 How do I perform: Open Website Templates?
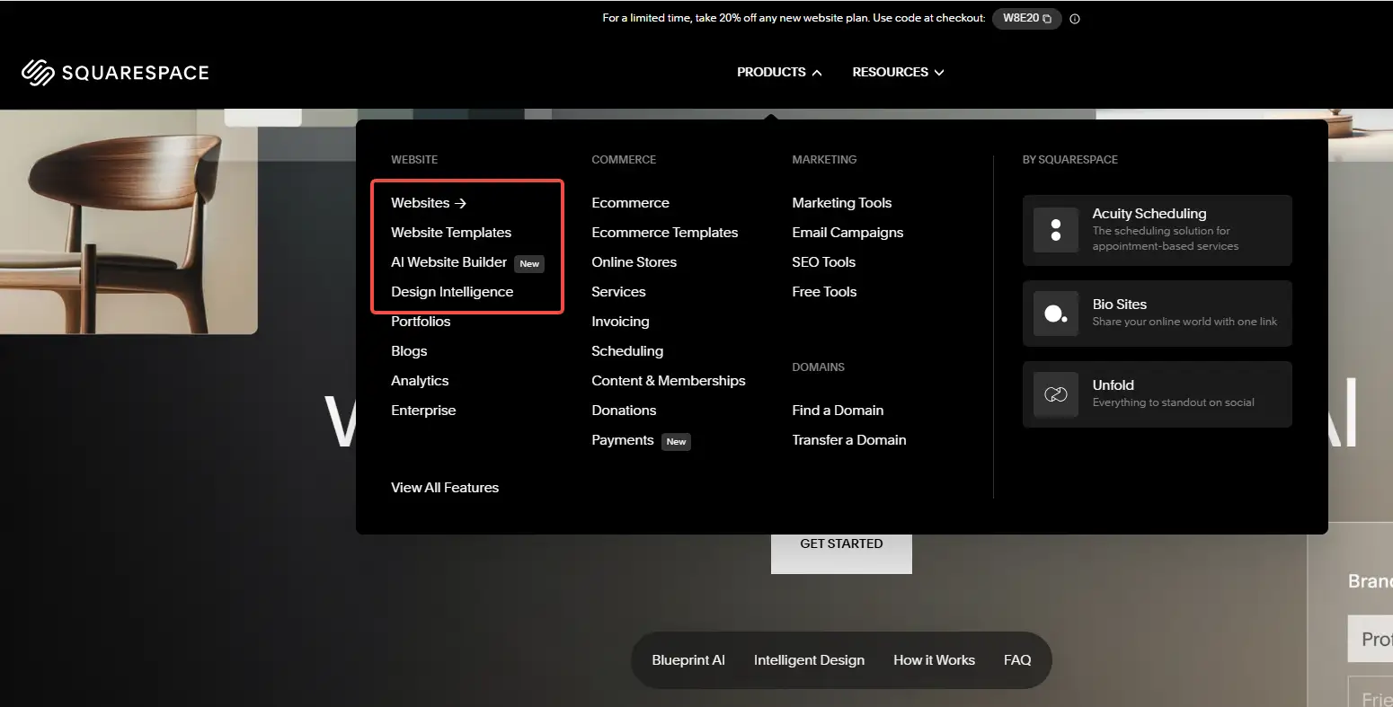451,233
